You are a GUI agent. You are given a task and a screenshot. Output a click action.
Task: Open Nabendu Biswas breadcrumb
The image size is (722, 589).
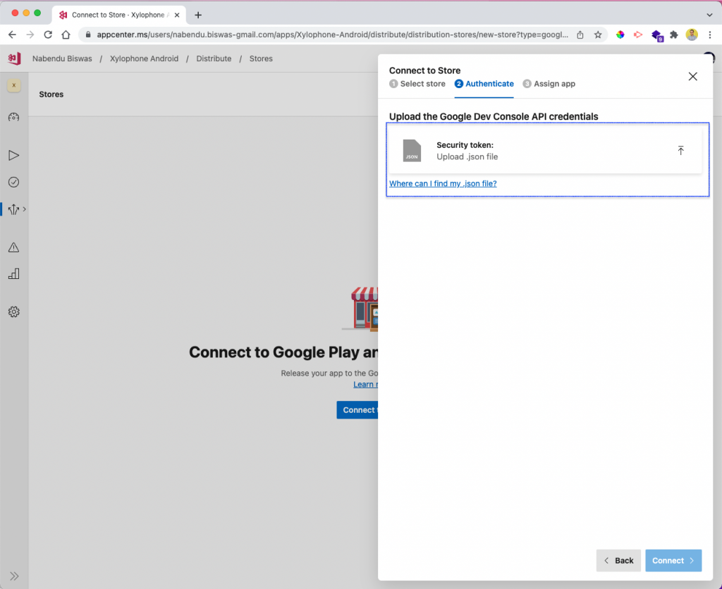[62, 58]
